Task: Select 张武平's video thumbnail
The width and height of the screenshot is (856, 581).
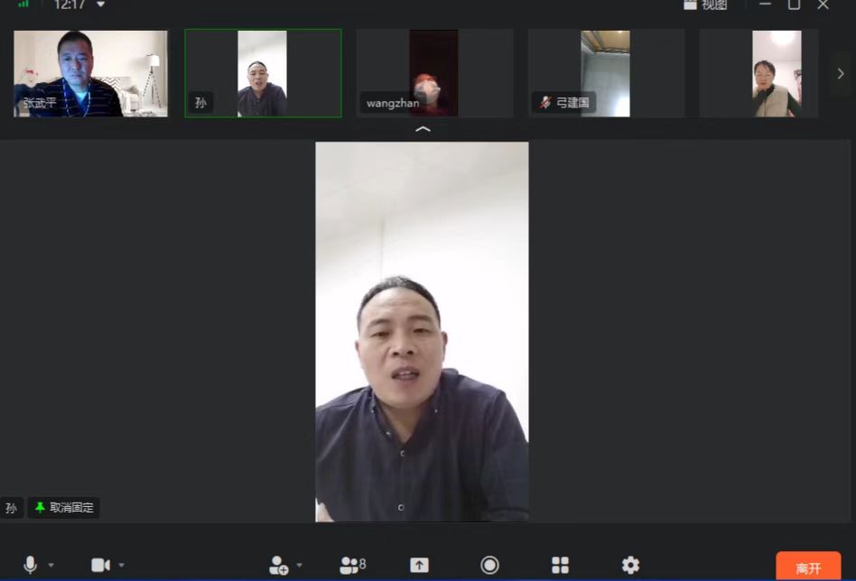Action: coord(90,73)
